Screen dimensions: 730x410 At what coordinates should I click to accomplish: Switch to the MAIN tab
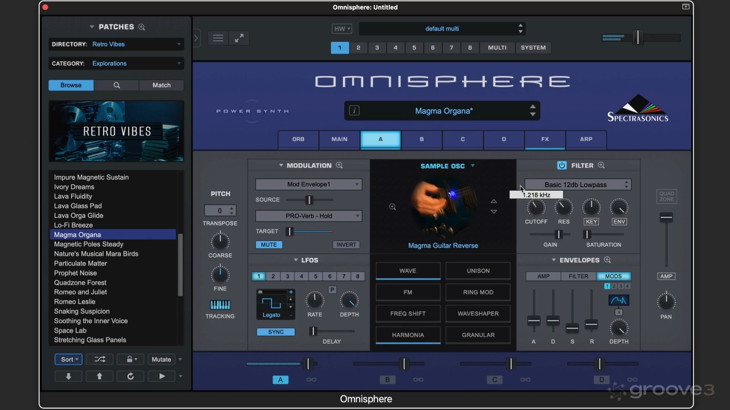pos(340,139)
